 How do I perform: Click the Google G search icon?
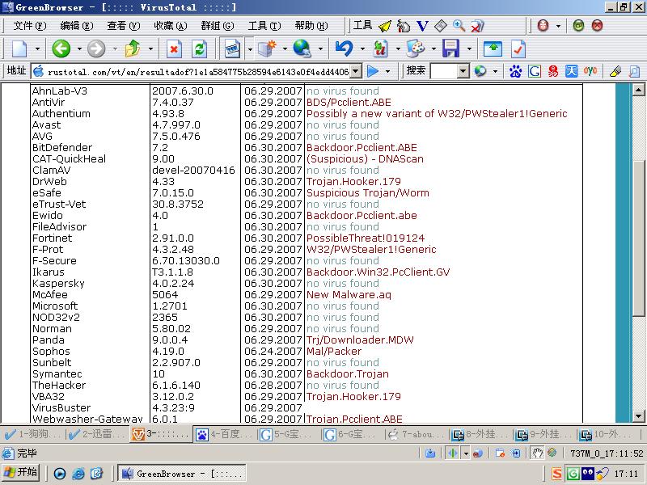[x=535, y=71]
